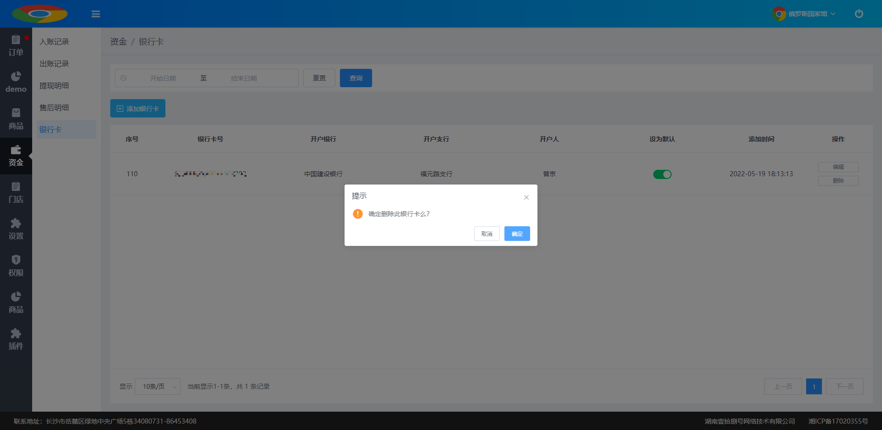882x430 pixels.
Task: Open the 设置 settings sidebar section
Action: pyautogui.click(x=16, y=229)
